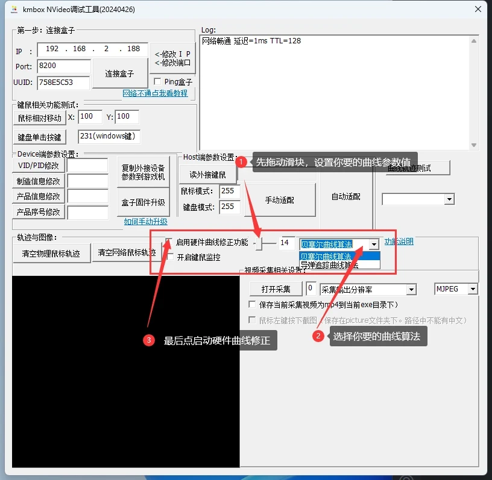
Task: Click the 清空物理鼠标轨迹 button
Action: tap(51, 254)
